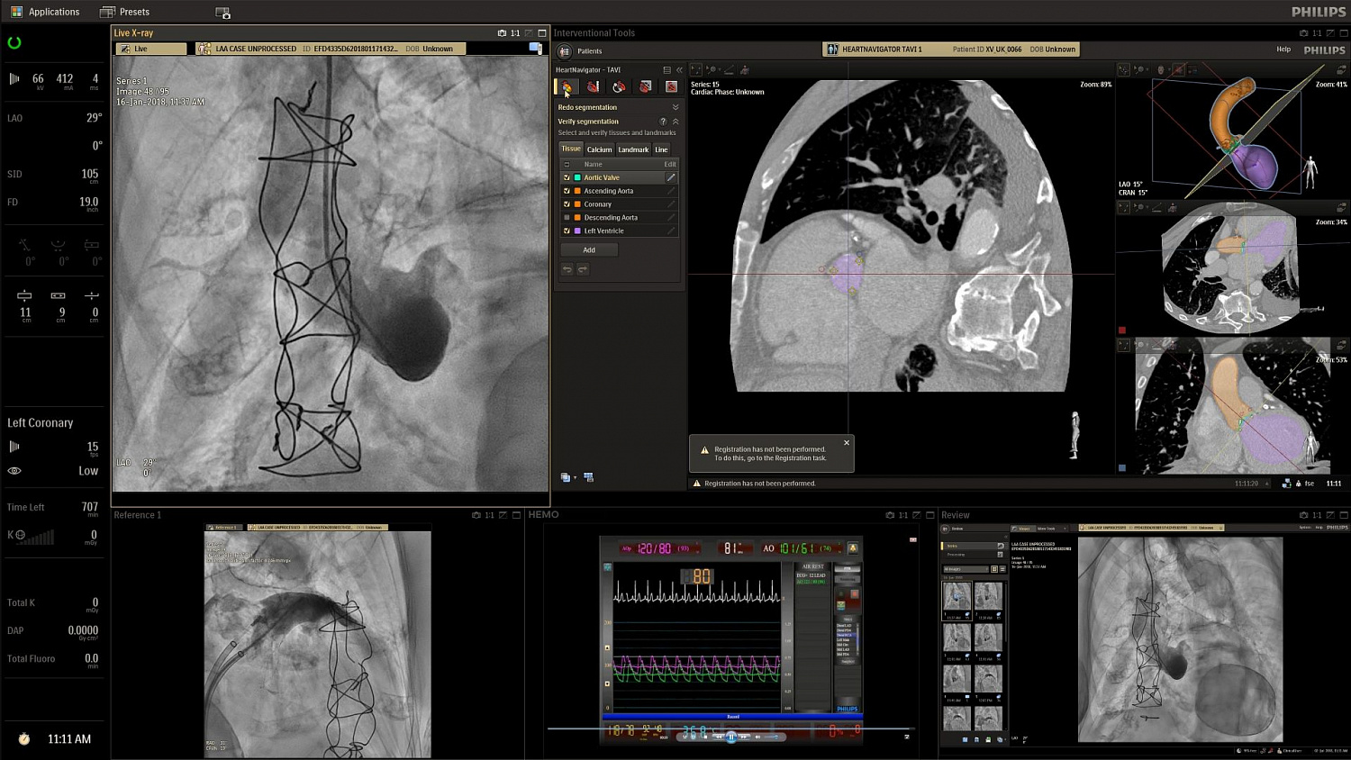This screenshot has width=1351, height=760.
Task: Expand the Redo segmentation section
Action: [675, 107]
